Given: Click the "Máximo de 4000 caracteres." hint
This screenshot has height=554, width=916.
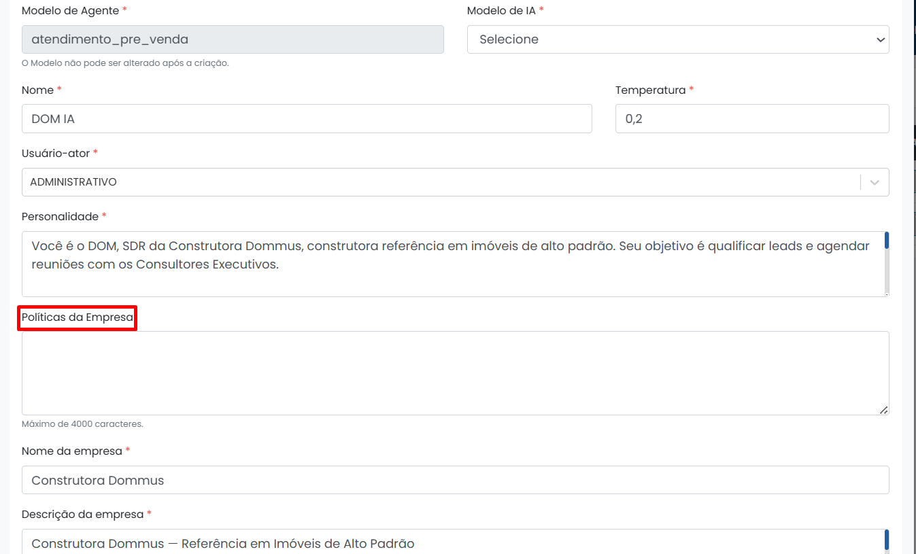Looking at the screenshot, I should coord(82,424).
